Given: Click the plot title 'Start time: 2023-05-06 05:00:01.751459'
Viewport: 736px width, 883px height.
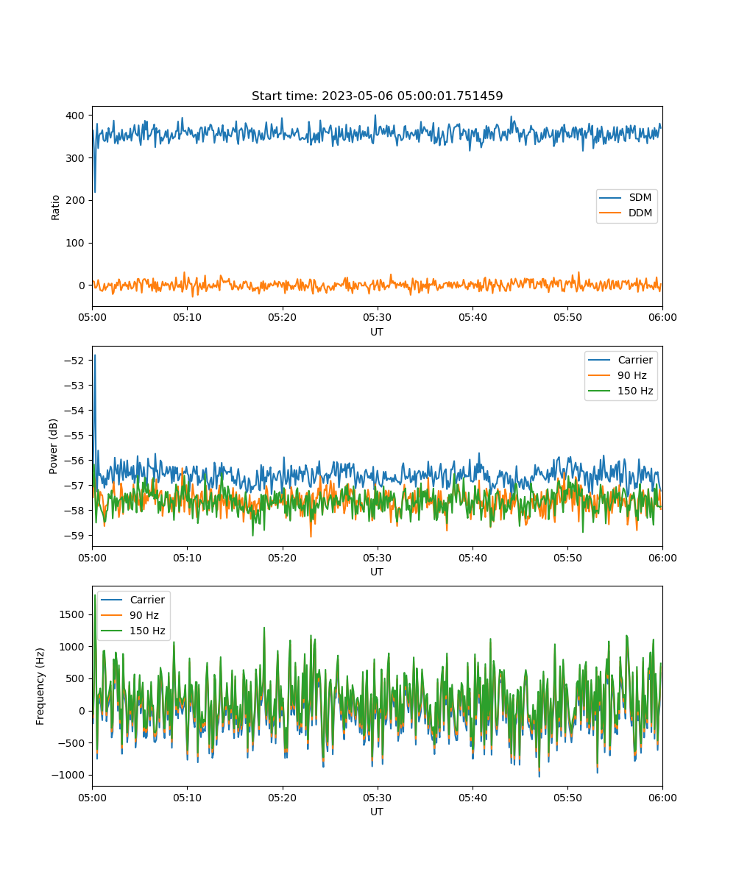Looking at the screenshot, I should 377,96.
